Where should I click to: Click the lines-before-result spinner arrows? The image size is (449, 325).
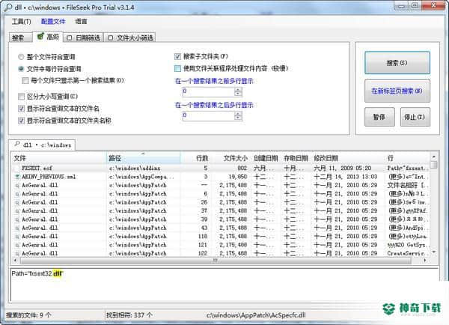tap(238, 91)
